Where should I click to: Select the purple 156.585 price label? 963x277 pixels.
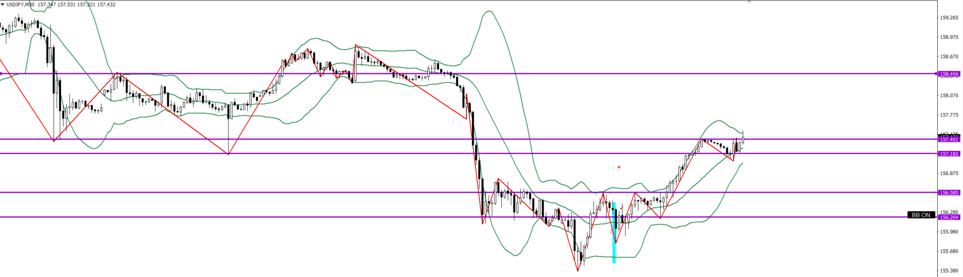pyautogui.click(x=949, y=193)
